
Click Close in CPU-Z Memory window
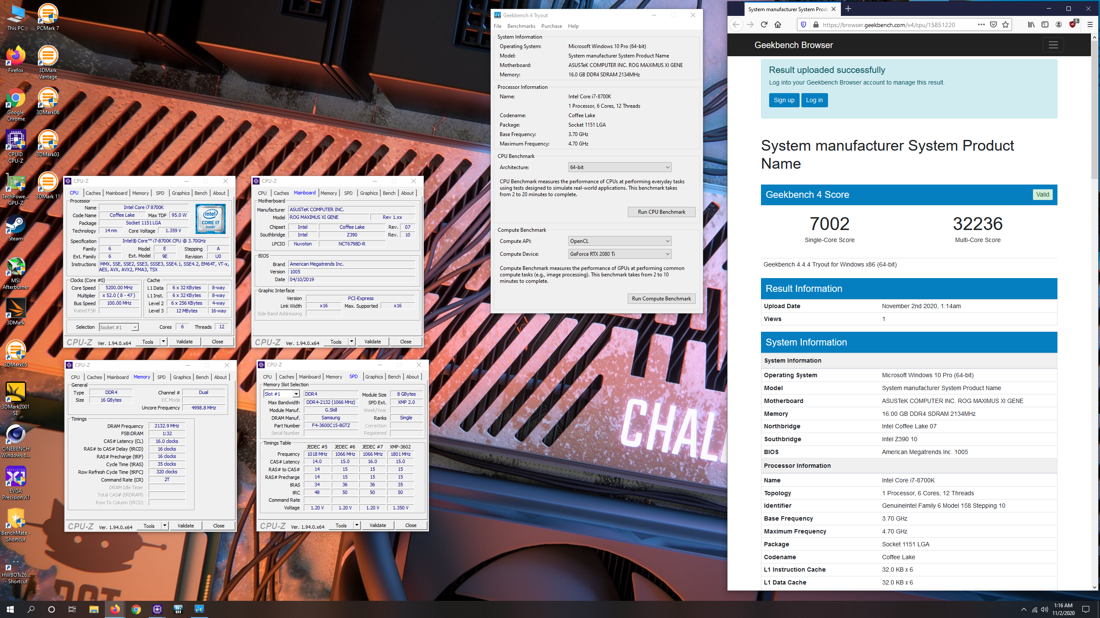click(219, 526)
